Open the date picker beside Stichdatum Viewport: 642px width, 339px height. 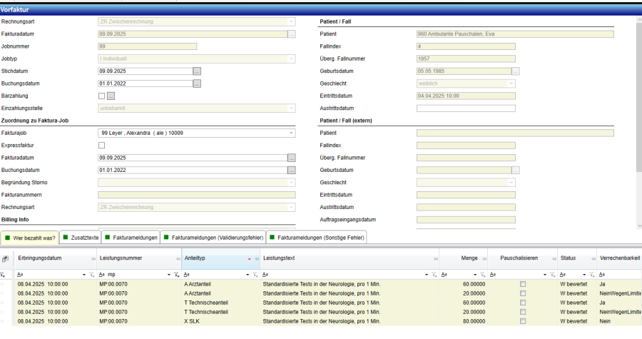click(197, 71)
